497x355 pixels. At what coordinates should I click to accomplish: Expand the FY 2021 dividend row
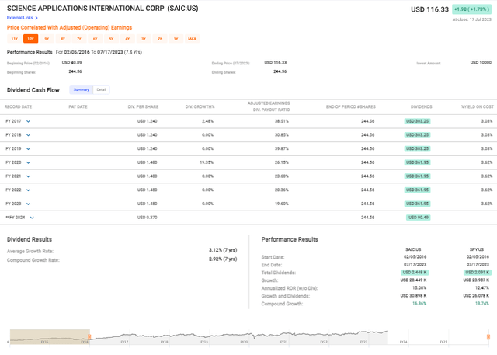click(x=28, y=176)
